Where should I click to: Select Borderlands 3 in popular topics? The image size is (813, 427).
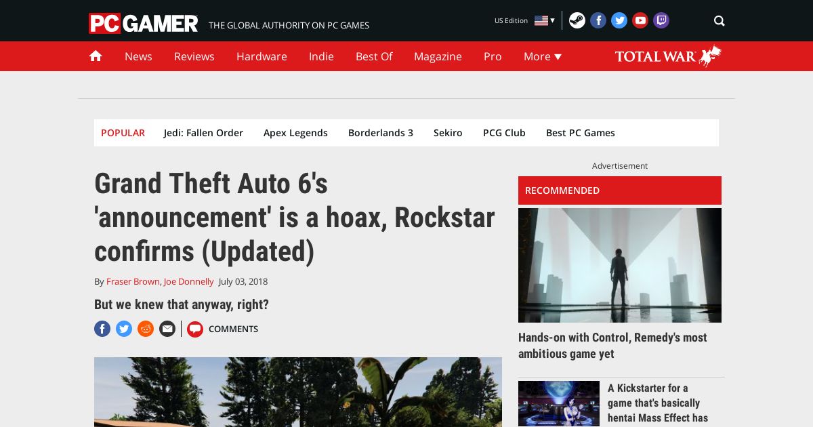[380, 133]
